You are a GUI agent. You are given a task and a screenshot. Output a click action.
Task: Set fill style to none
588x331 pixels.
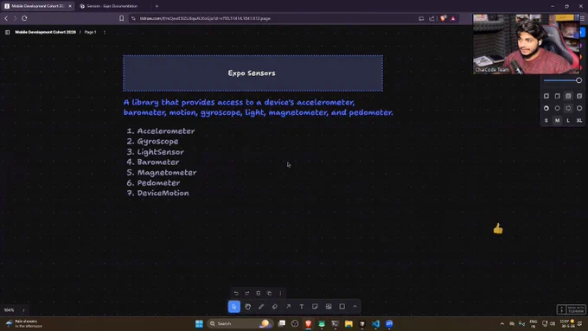click(x=546, y=96)
